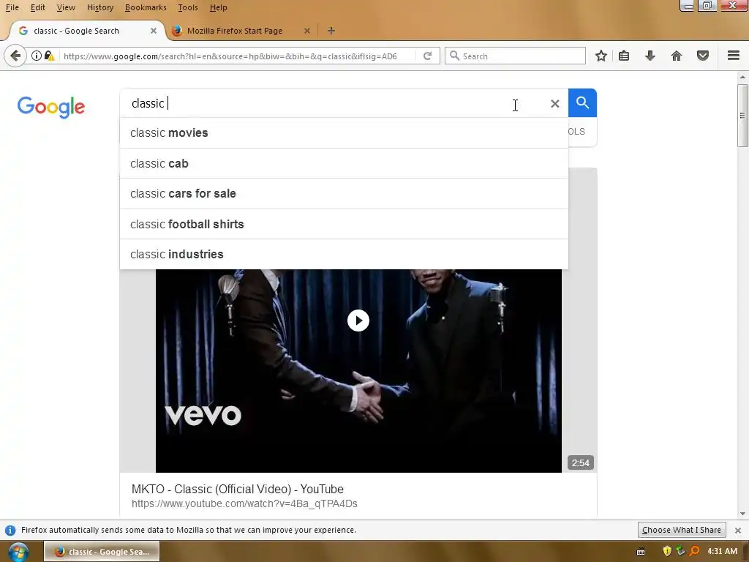
Task: Open the site information icon in the address bar
Action: (37, 56)
